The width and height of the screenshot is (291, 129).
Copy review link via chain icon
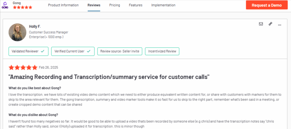point(270,24)
